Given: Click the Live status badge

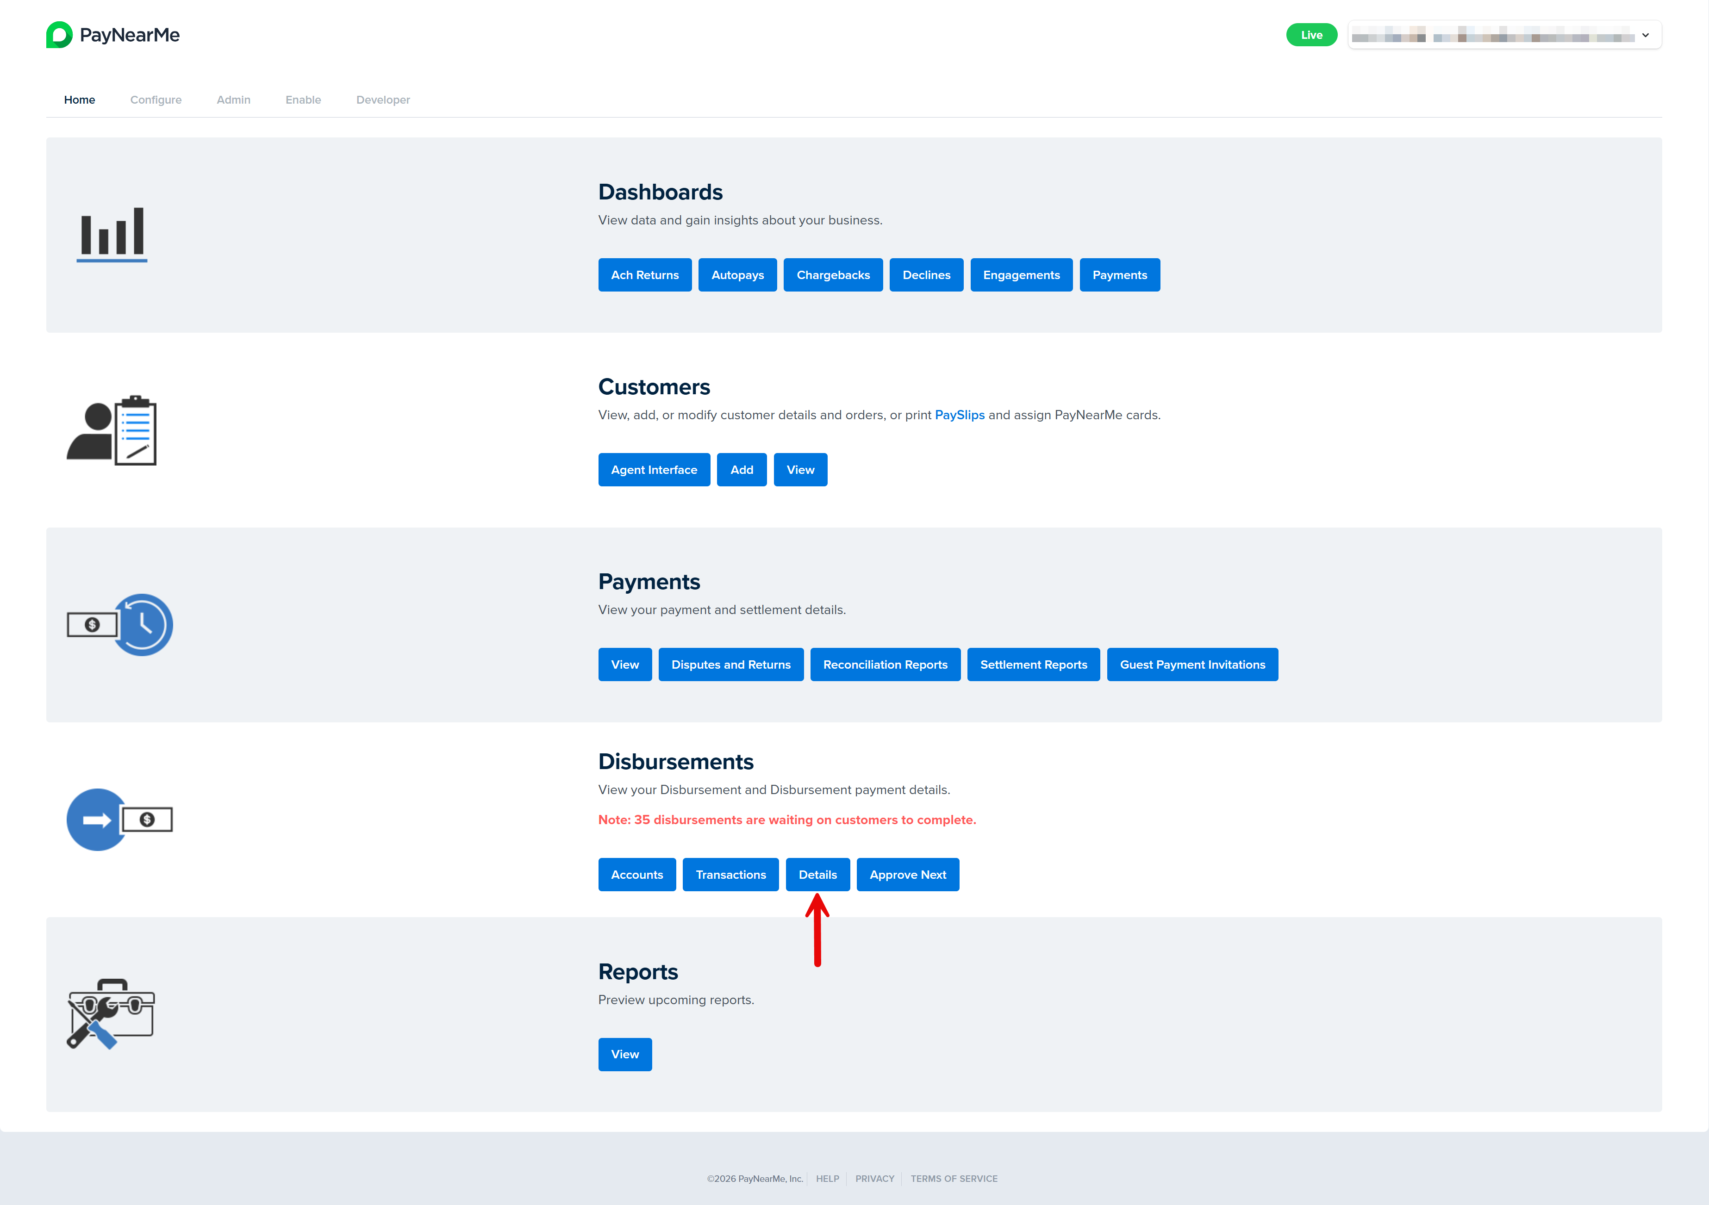Looking at the screenshot, I should (1311, 35).
